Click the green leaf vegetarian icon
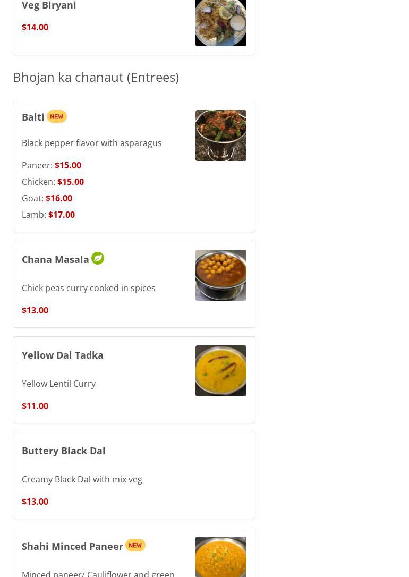The height and width of the screenshot is (577, 409). click(x=98, y=258)
